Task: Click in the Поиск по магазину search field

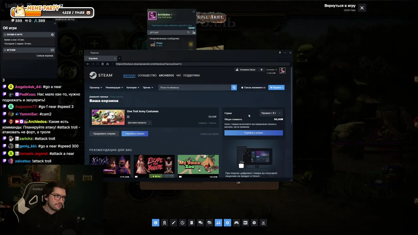Action: click(x=195, y=87)
